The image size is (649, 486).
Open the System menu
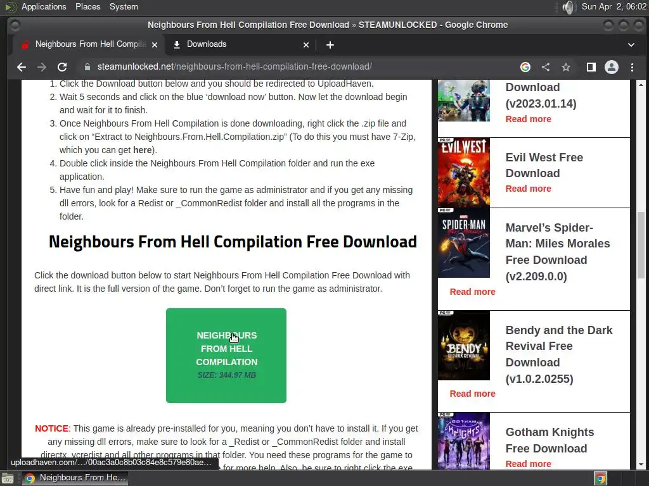coord(124,6)
